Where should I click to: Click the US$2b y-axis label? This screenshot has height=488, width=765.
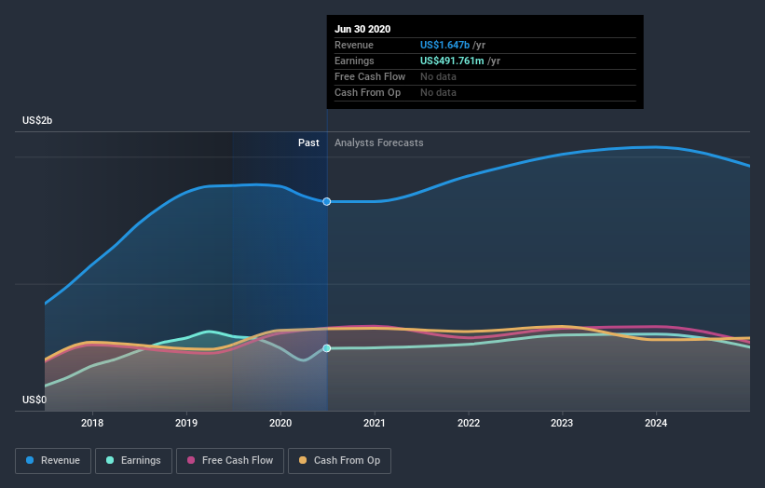(37, 120)
